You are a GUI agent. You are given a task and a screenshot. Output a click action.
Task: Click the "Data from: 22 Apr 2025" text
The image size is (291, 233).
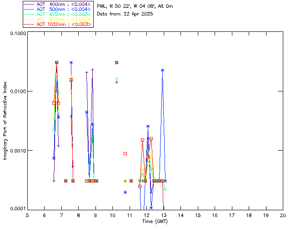click(x=125, y=14)
